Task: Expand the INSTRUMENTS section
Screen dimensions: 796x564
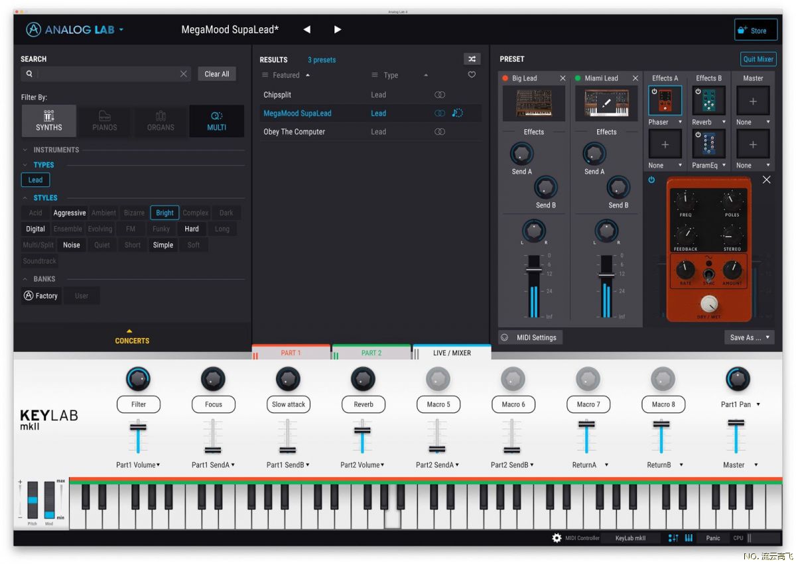Action: [25, 150]
